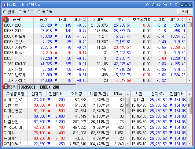Click the '0' reset icon in title bar

[x=147, y=5]
